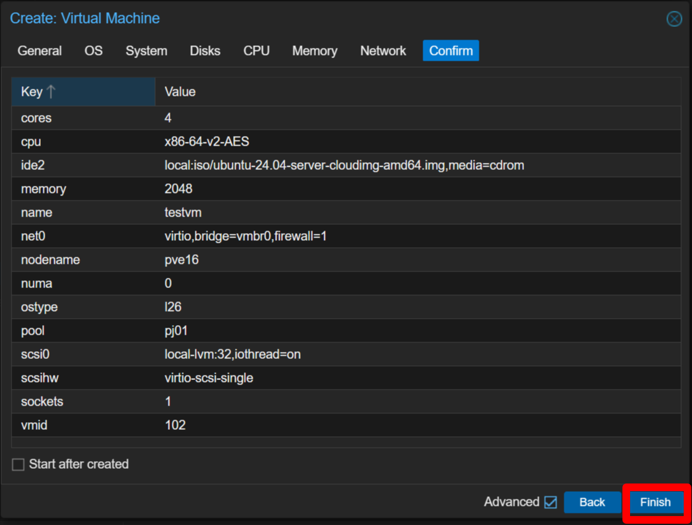Click the vmid 102 row

[x=345, y=425]
